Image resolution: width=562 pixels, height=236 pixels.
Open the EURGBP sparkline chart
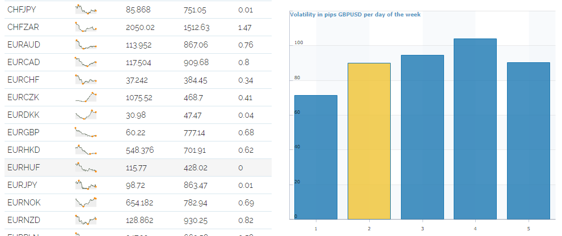pos(86,132)
